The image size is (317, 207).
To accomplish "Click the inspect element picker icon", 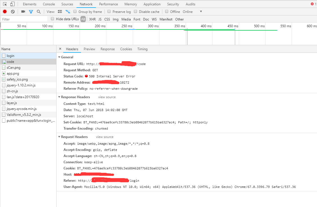I will click(5, 4).
